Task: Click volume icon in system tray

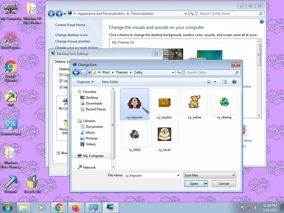Action: coord(256,208)
